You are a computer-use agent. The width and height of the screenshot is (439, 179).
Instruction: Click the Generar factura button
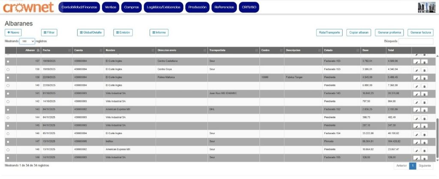click(420, 32)
